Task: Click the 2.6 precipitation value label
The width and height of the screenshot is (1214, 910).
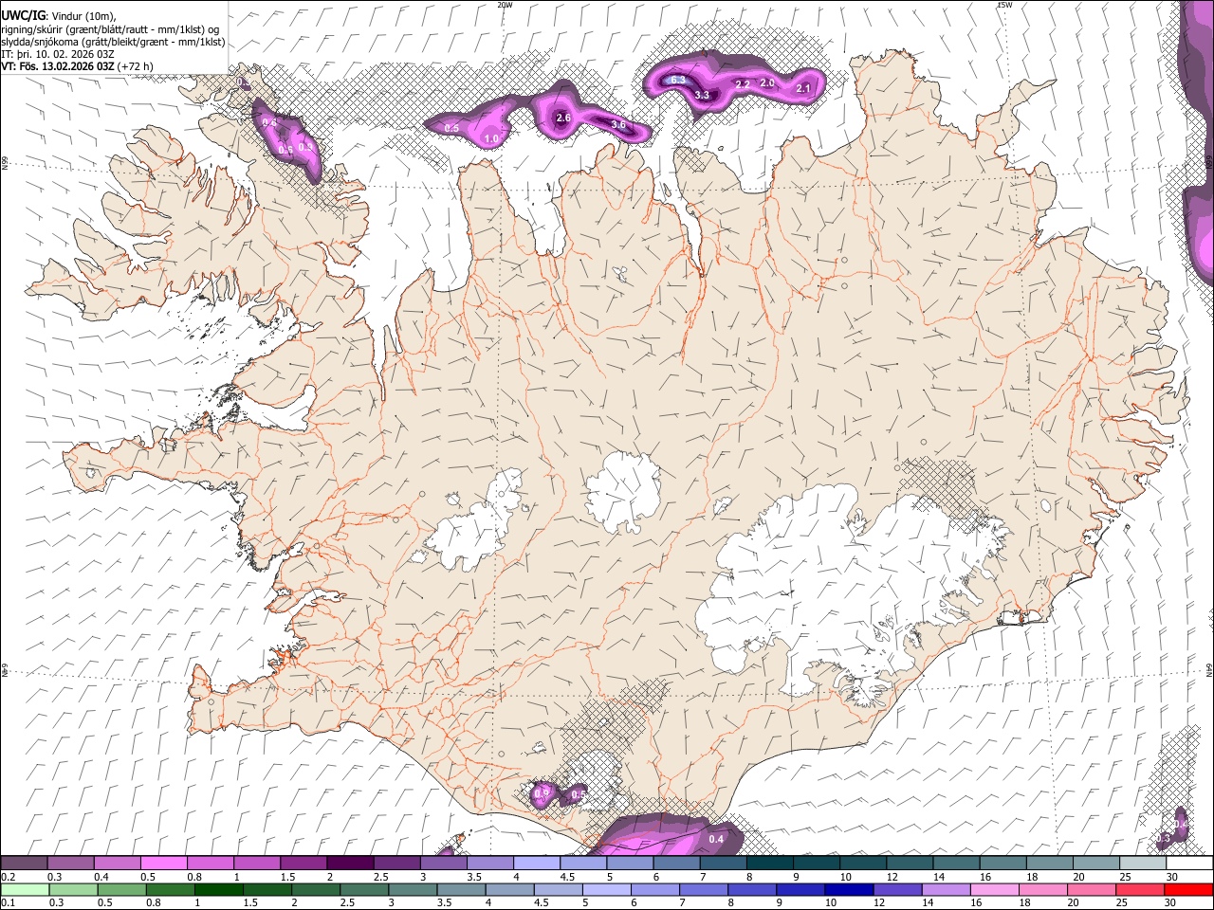Action: click(562, 118)
